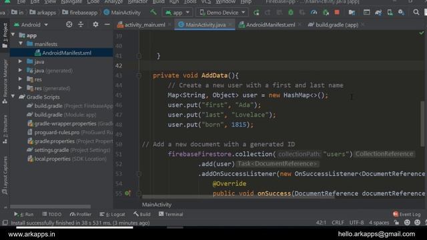Click the Search Everywhere magnifier icon
The width and height of the screenshot is (427, 240).
(x=416, y=12)
